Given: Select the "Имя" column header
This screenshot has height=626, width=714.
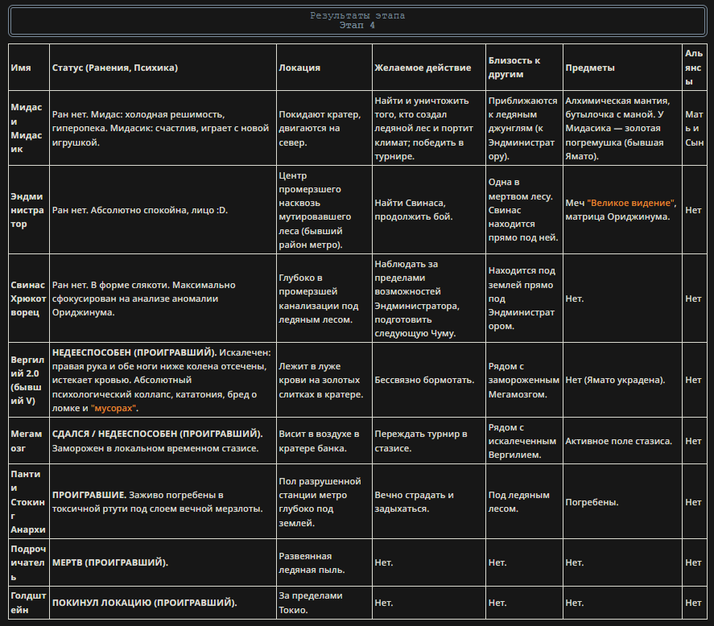Looking at the screenshot, I should click(x=21, y=68).
